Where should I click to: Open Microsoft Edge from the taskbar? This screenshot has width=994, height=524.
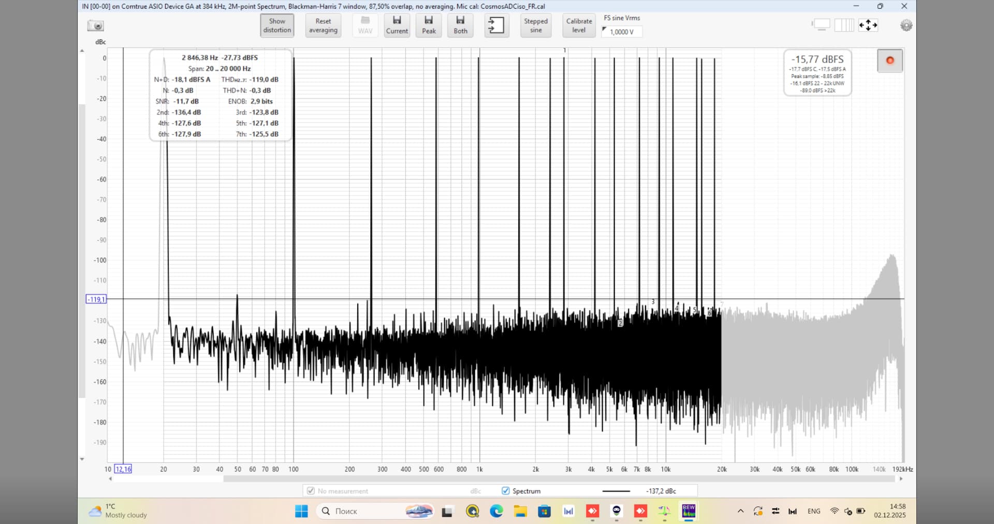(496, 511)
